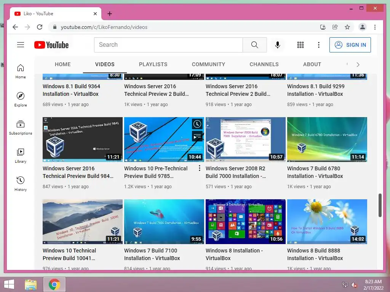Go to Home in the YouTube sidebar
Viewport: 390px width, 292px height.
point(21,71)
